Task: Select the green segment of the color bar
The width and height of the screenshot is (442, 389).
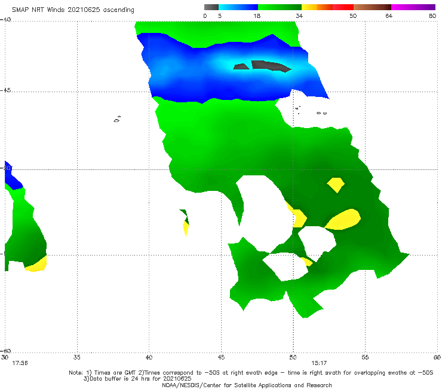Action: pyautogui.click(x=280, y=7)
